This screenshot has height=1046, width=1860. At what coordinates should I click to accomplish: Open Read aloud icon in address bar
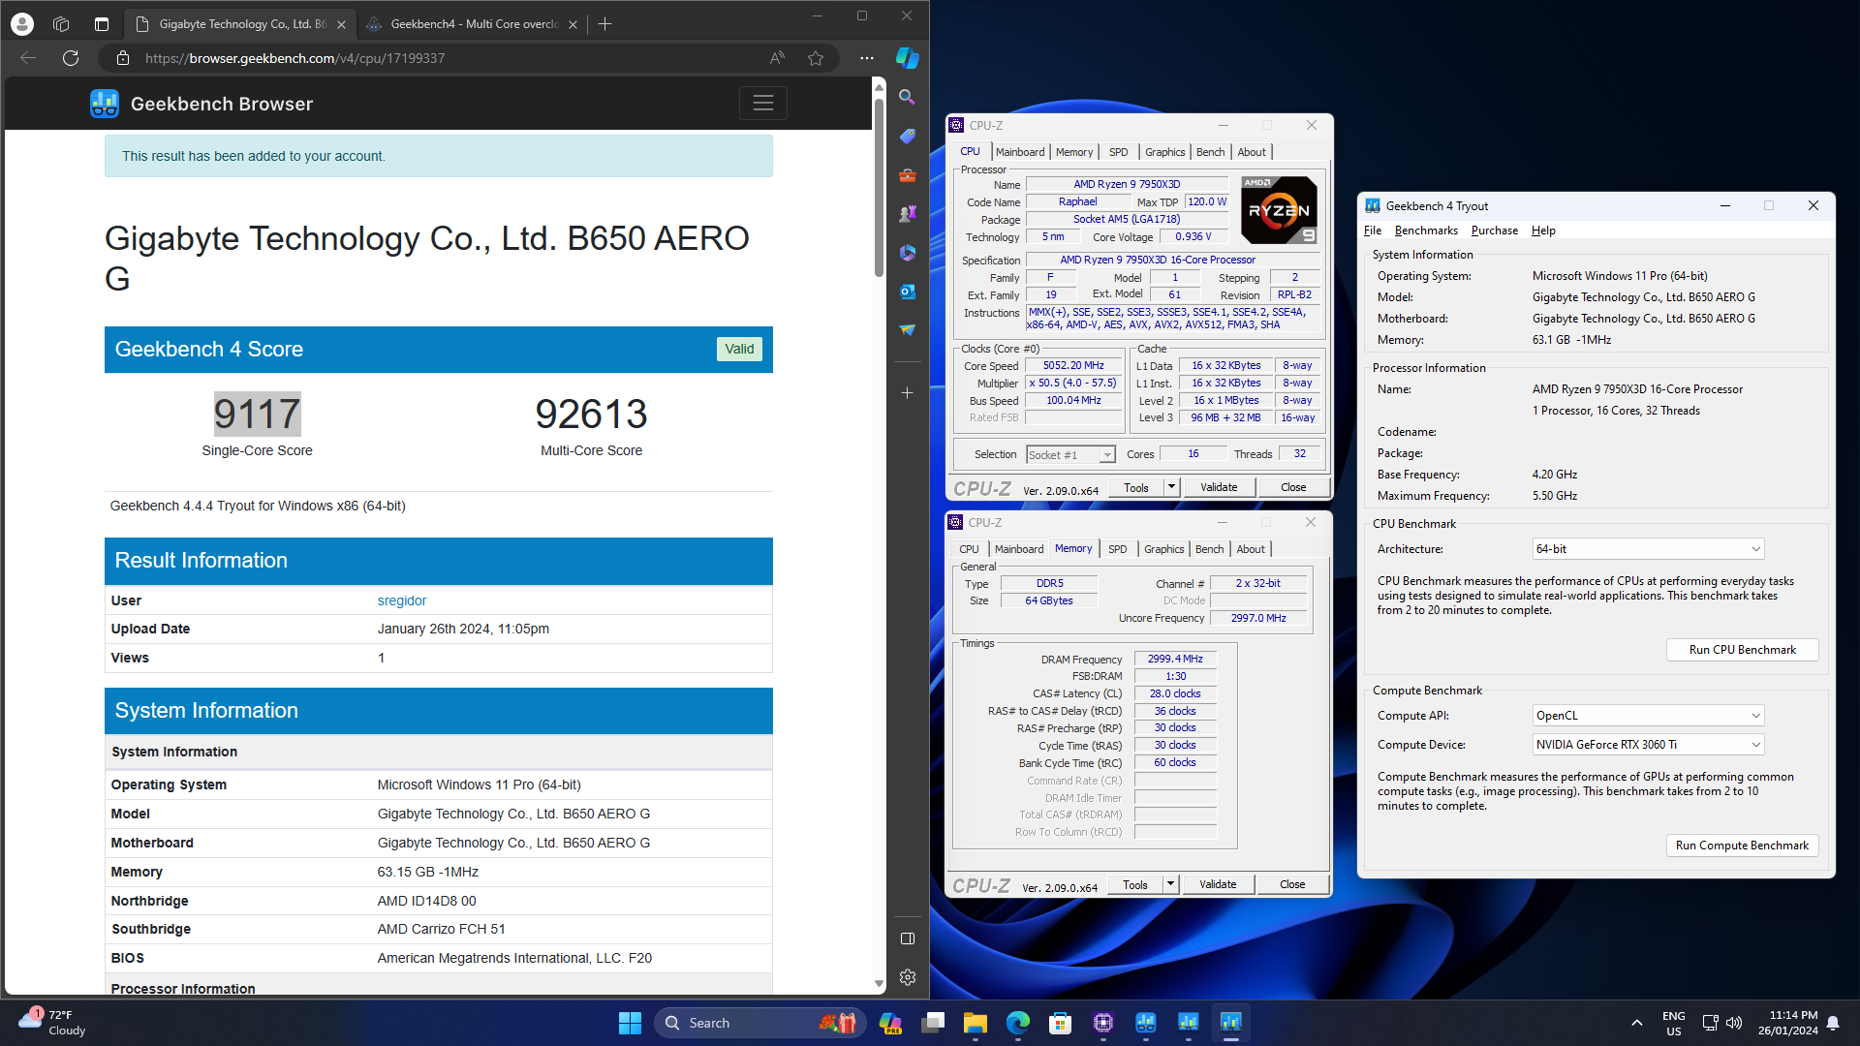[777, 58]
